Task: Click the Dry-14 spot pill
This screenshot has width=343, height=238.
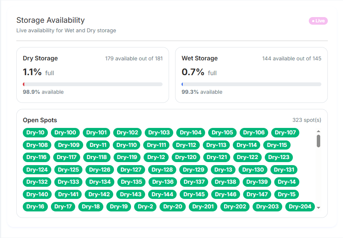Action: (286, 182)
